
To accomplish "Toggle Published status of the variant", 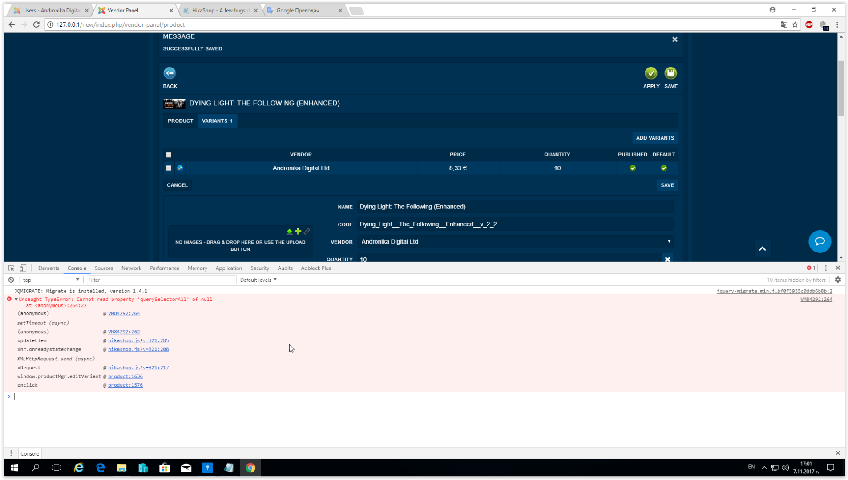I will 633,168.
